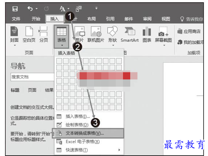
Task: Click the Redo icon
Action: click(x=46, y=9)
